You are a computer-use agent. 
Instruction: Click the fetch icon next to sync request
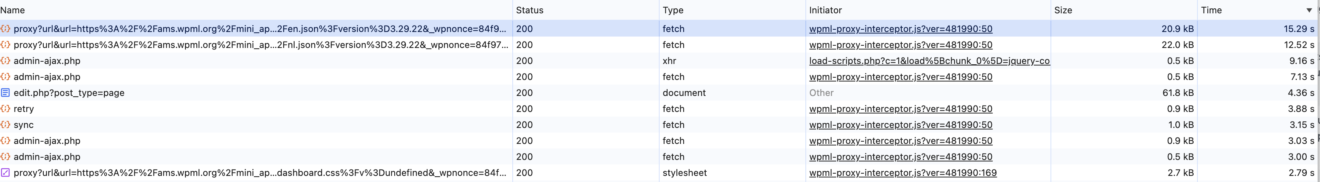click(6, 125)
